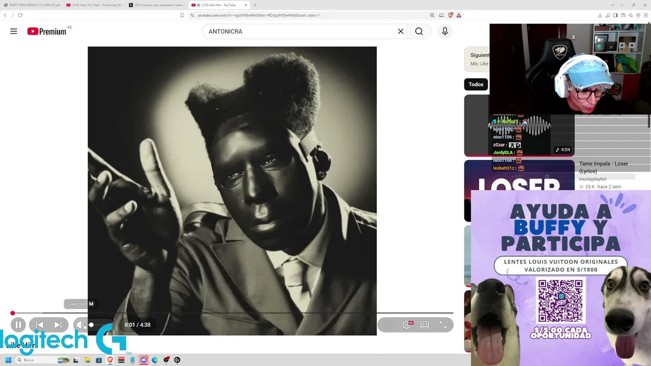Open the tab search dropdown arrow
The image size is (651, 366).
point(612,5)
